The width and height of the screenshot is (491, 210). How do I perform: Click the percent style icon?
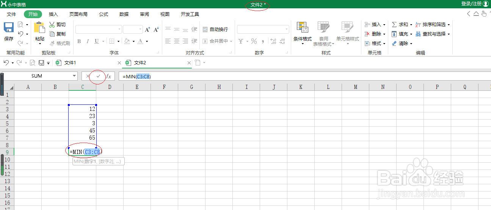(x=254, y=41)
